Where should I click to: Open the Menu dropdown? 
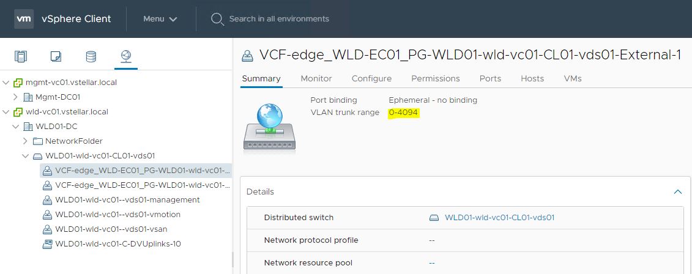(160, 19)
